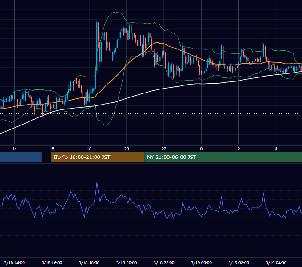The height and width of the screenshot is (267, 302).
Task: Click the 3/18 20:00 date label
Action: tap(127, 263)
